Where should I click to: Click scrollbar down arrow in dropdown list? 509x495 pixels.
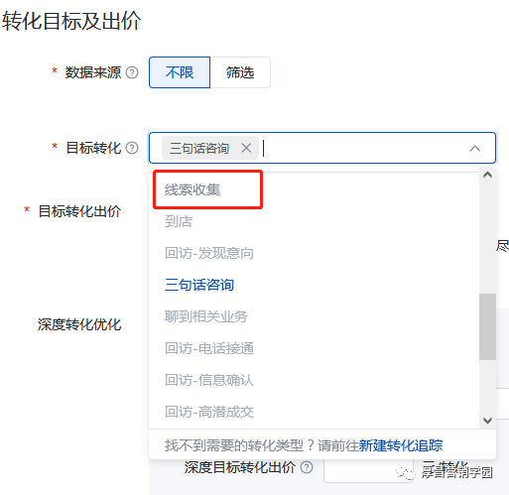(487, 421)
